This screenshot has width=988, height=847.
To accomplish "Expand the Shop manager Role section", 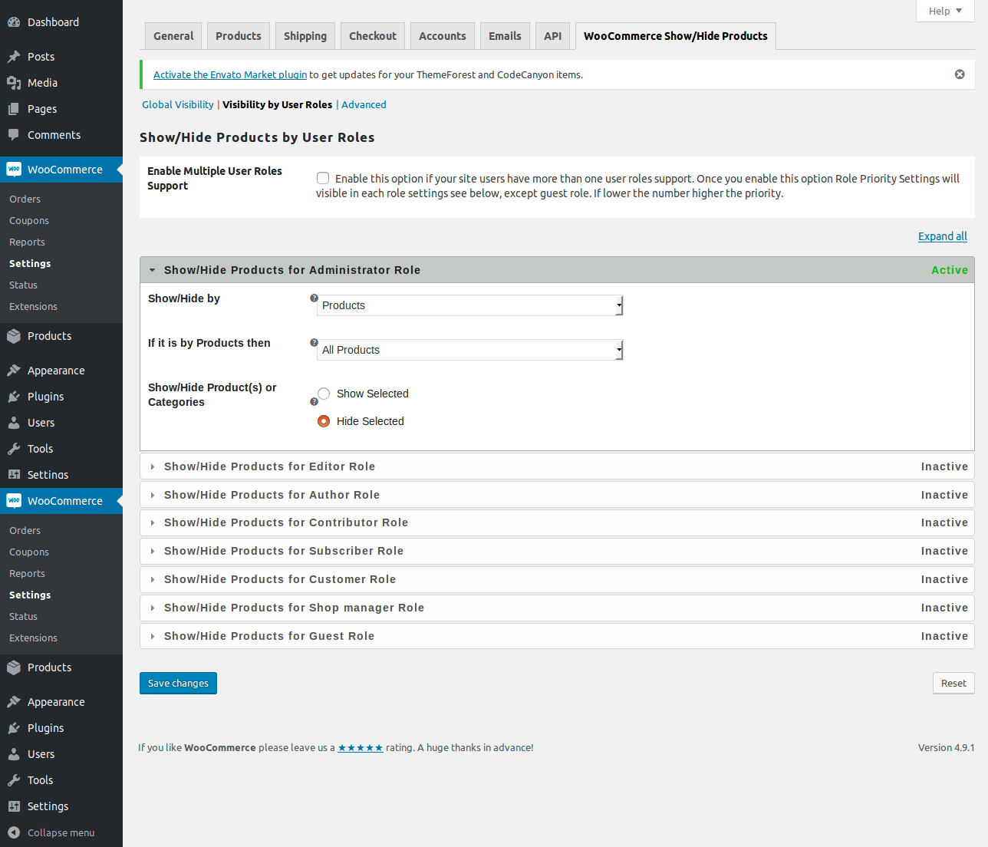I will tap(557, 608).
